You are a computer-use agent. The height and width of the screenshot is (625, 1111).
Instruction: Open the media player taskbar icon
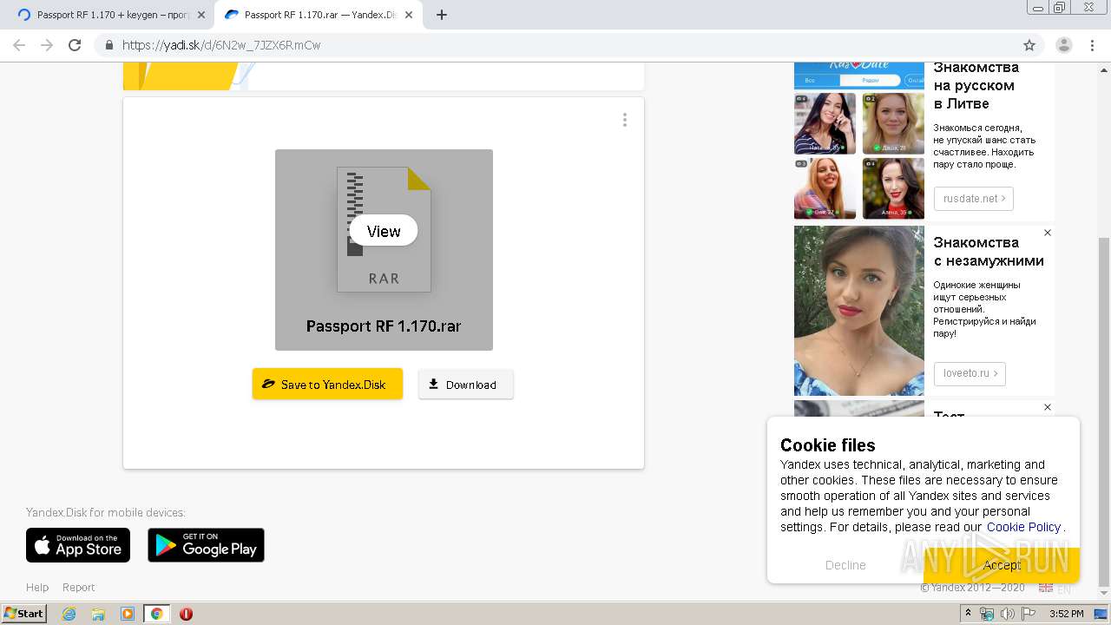coord(128,614)
